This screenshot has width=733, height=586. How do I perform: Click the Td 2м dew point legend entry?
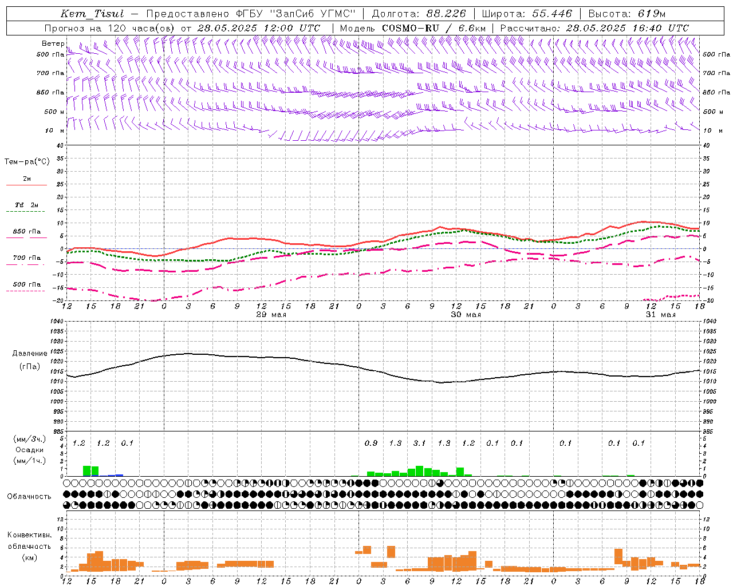point(26,205)
